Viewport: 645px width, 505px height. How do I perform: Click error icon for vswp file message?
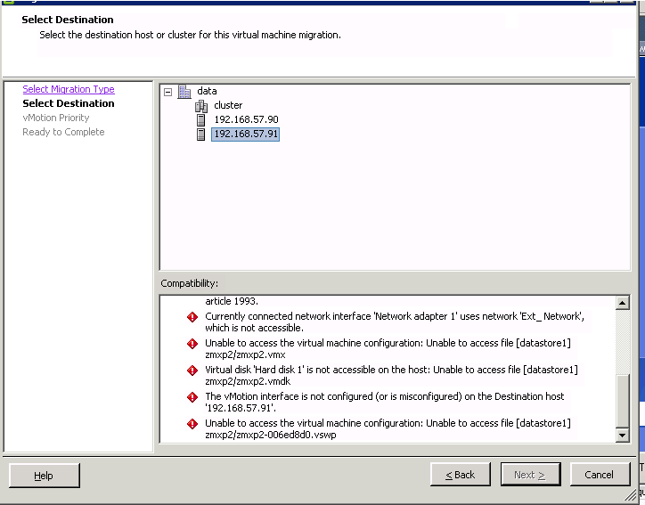(x=192, y=424)
